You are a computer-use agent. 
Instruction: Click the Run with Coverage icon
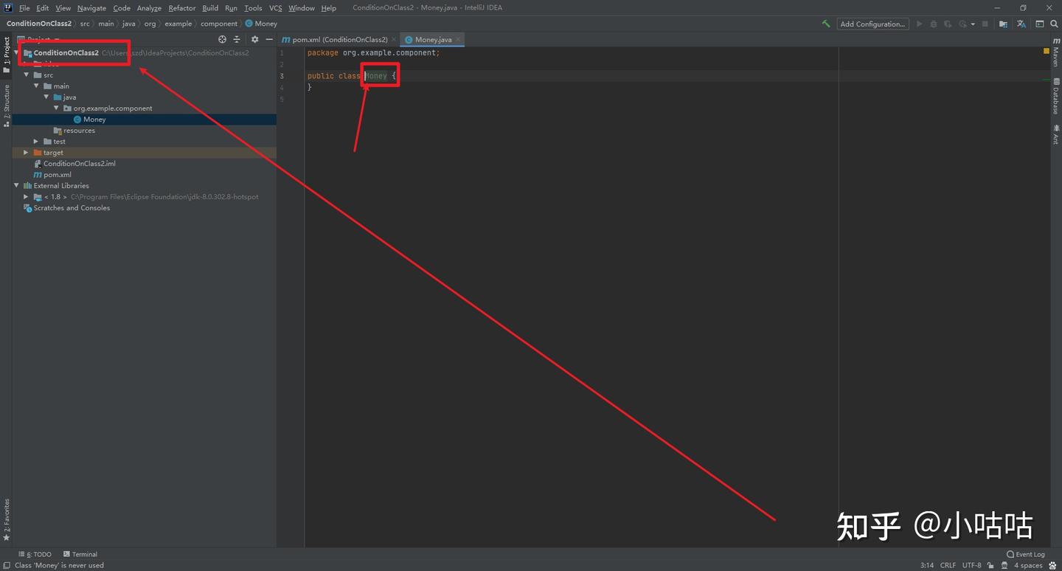tap(948, 24)
